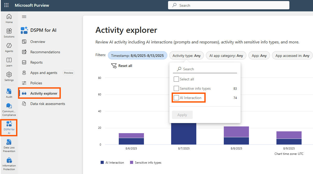Open the app launcher waffle icon
This screenshot has height=174, width=313.
6,5
